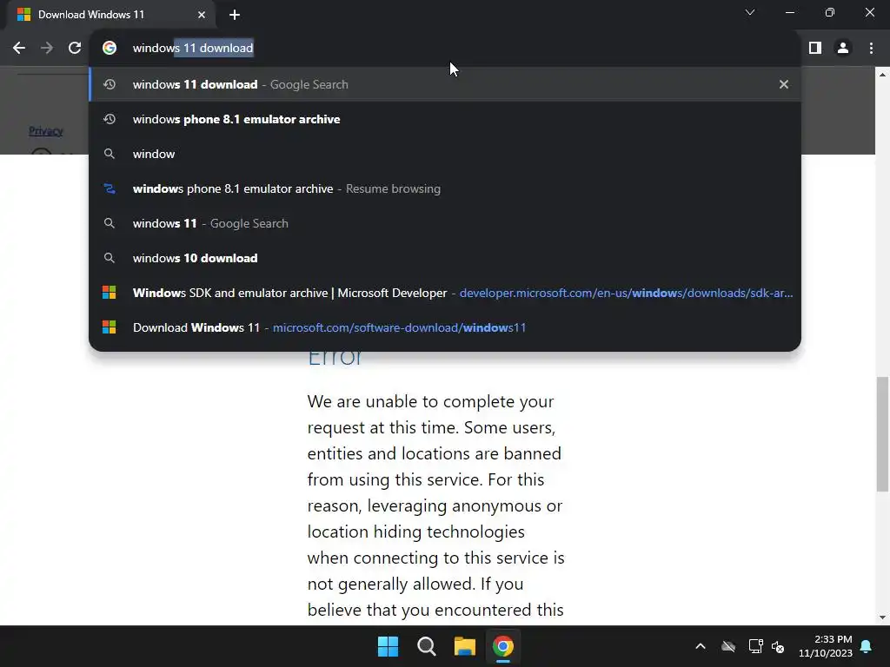Open File Explorer from taskbar
This screenshot has width=890, height=667.
click(465, 646)
